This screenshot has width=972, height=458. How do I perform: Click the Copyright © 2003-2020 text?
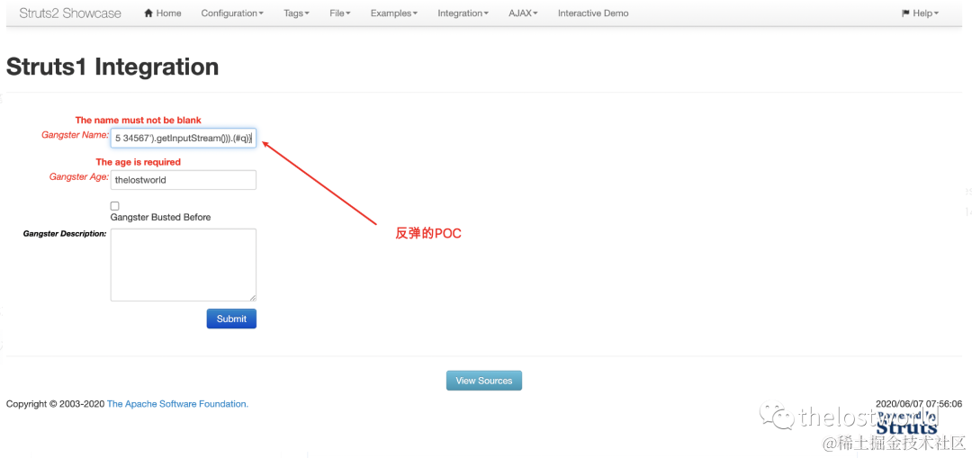[x=55, y=404]
